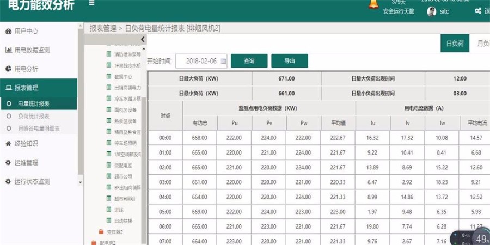Click the sidebar scrollbar down arrow

point(81,182)
